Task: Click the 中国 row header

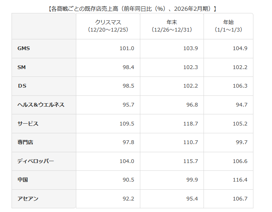Action: pos(23,180)
